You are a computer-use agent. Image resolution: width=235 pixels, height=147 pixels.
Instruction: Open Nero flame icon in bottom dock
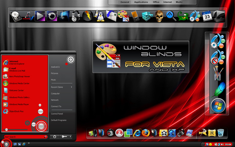119,133
